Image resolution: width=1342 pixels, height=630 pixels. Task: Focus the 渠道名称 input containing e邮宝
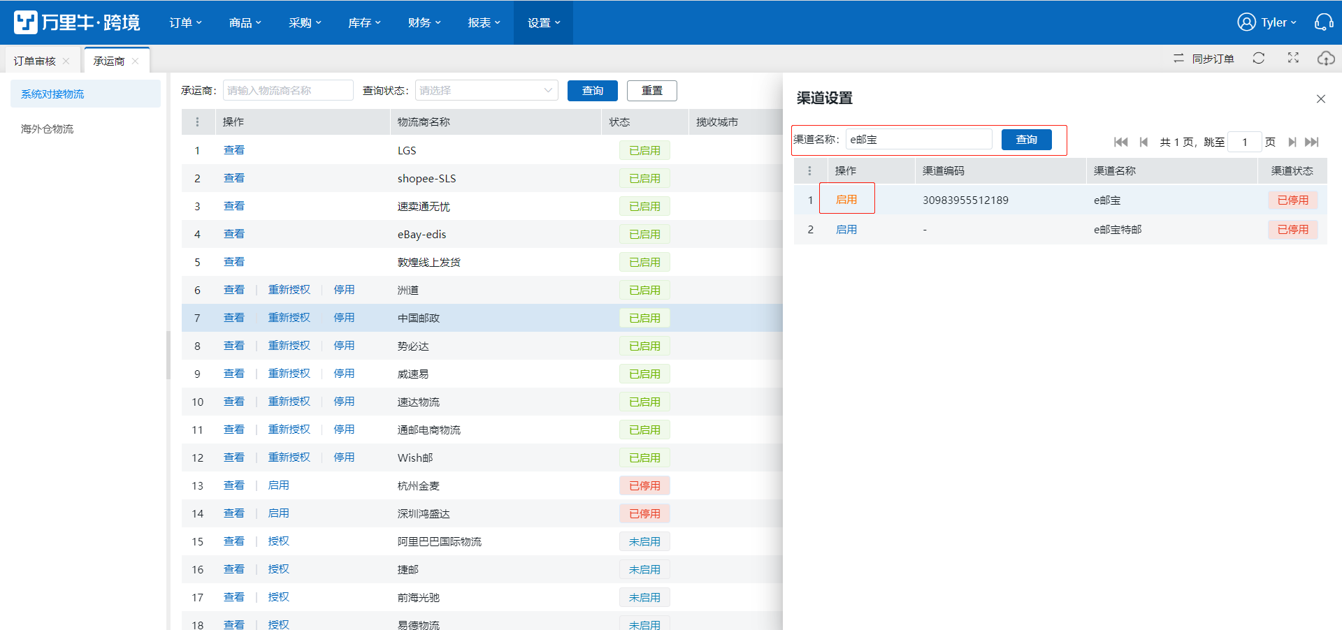tap(919, 140)
